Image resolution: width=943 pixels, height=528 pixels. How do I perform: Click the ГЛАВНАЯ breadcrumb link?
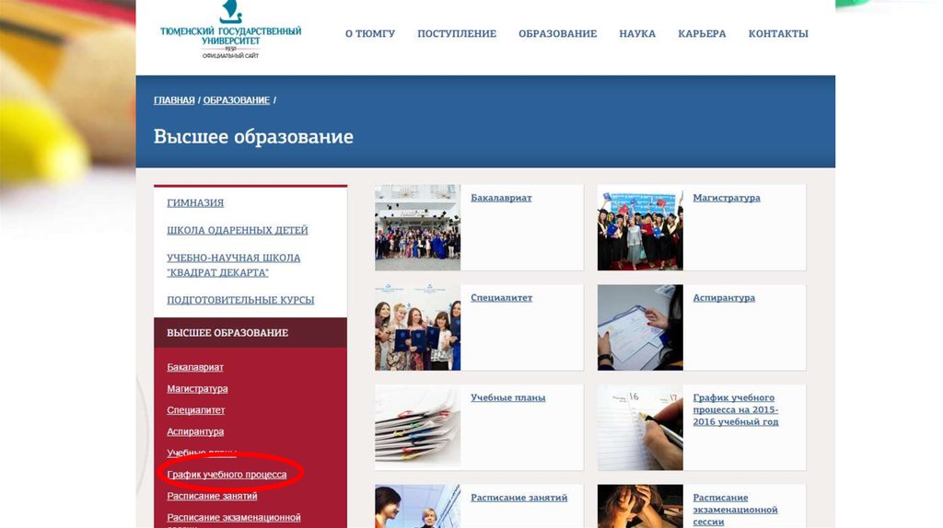click(x=174, y=100)
